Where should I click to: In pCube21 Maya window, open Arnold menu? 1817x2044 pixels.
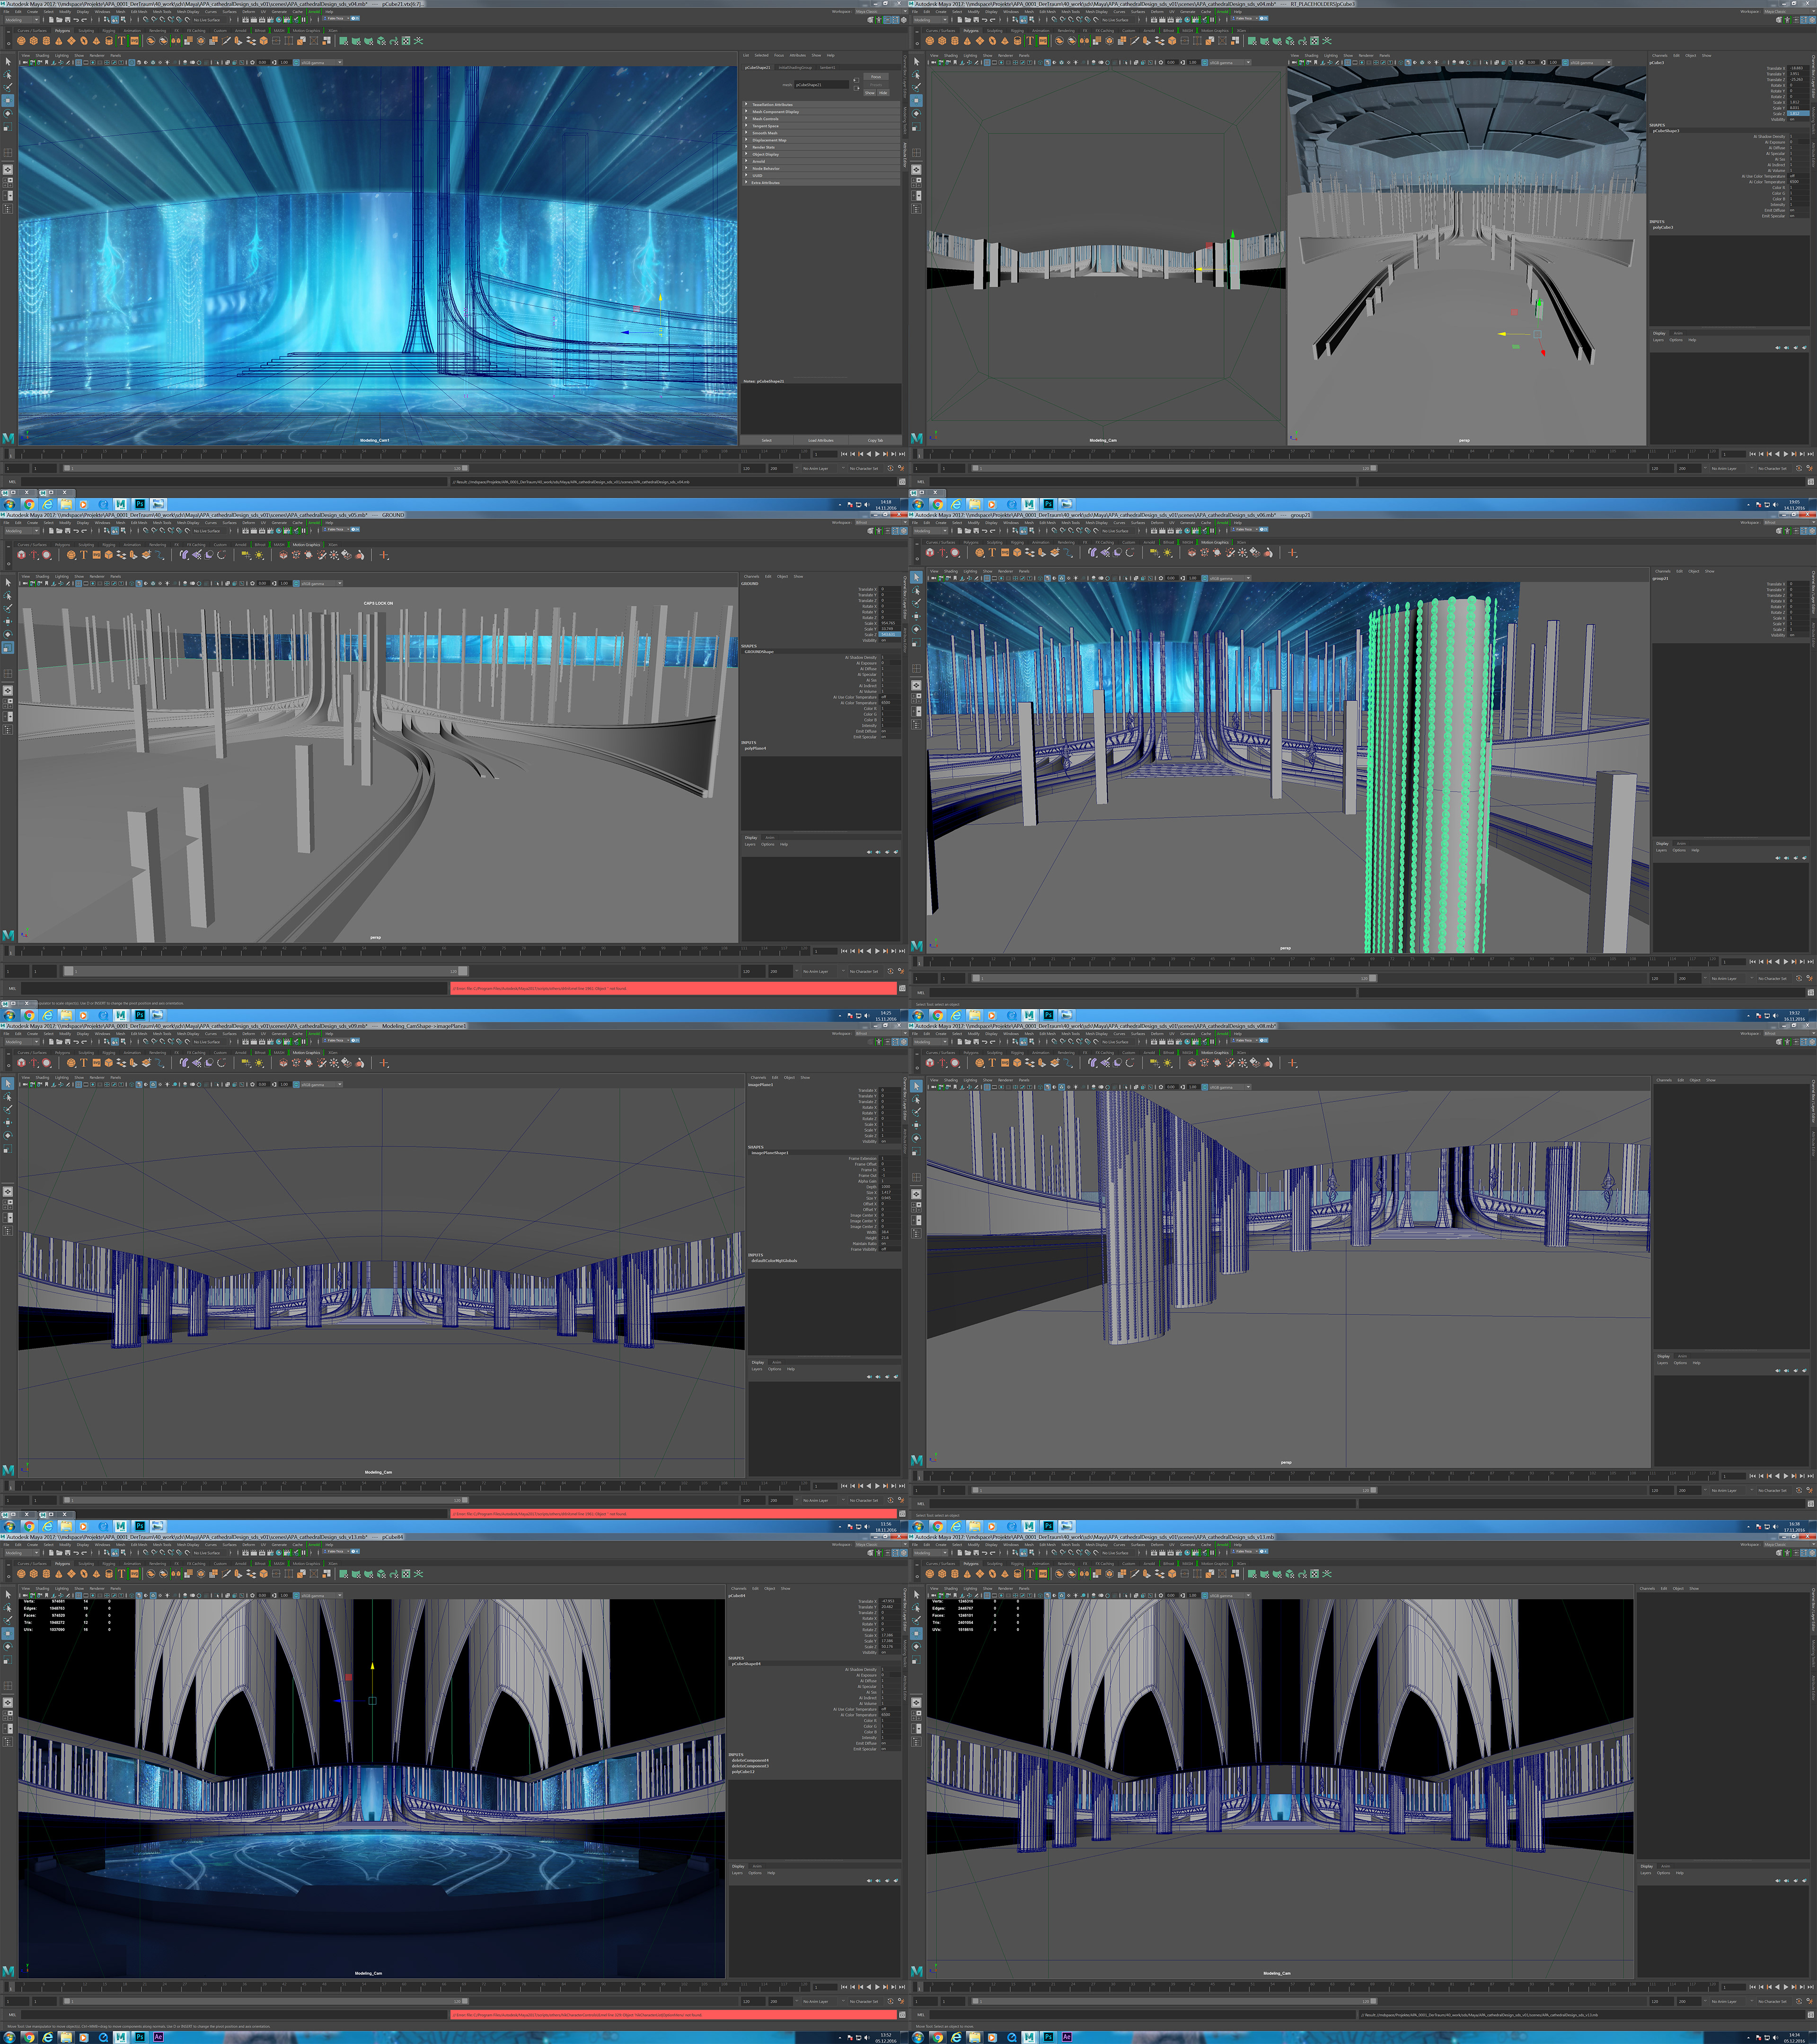(314, 12)
